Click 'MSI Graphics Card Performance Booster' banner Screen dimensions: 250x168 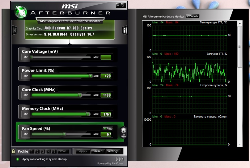[70, 21]
